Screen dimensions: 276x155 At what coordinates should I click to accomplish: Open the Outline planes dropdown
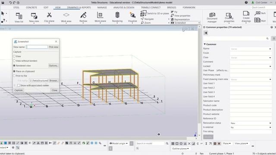coord(180,149)
